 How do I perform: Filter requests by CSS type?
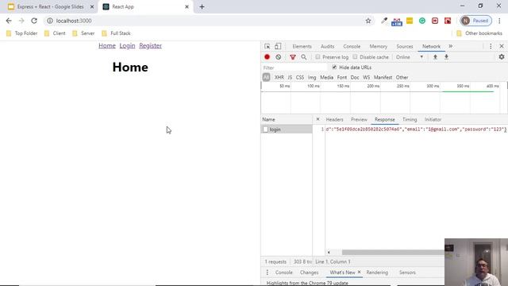(x=300, y=78)
